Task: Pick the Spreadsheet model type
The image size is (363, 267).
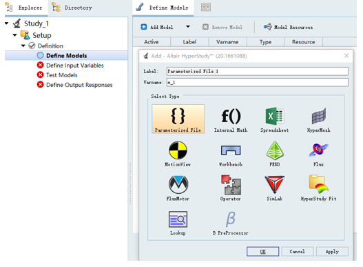Action: click(275, 120)
